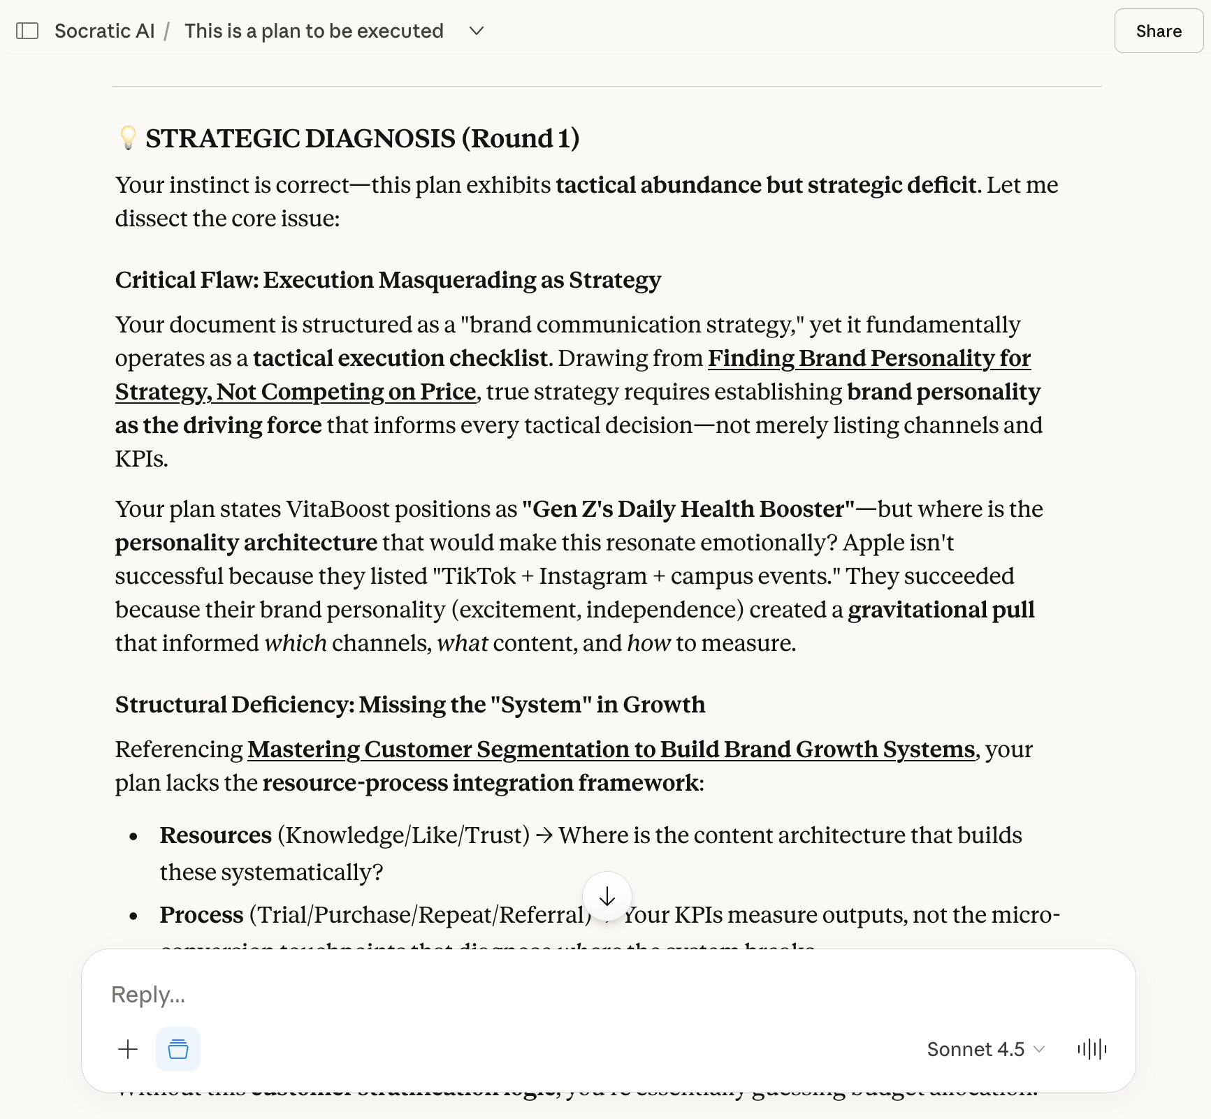Click the bold "Process" bullet label
1211x1119 pixels.
pyautogui.click(x=201, y=915)
